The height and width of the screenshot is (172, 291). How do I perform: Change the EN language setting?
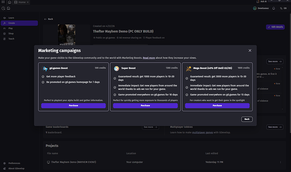tap(283, 8)
